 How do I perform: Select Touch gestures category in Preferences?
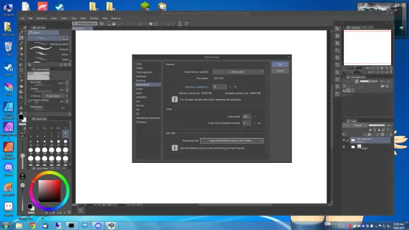(x=144, y=72)
